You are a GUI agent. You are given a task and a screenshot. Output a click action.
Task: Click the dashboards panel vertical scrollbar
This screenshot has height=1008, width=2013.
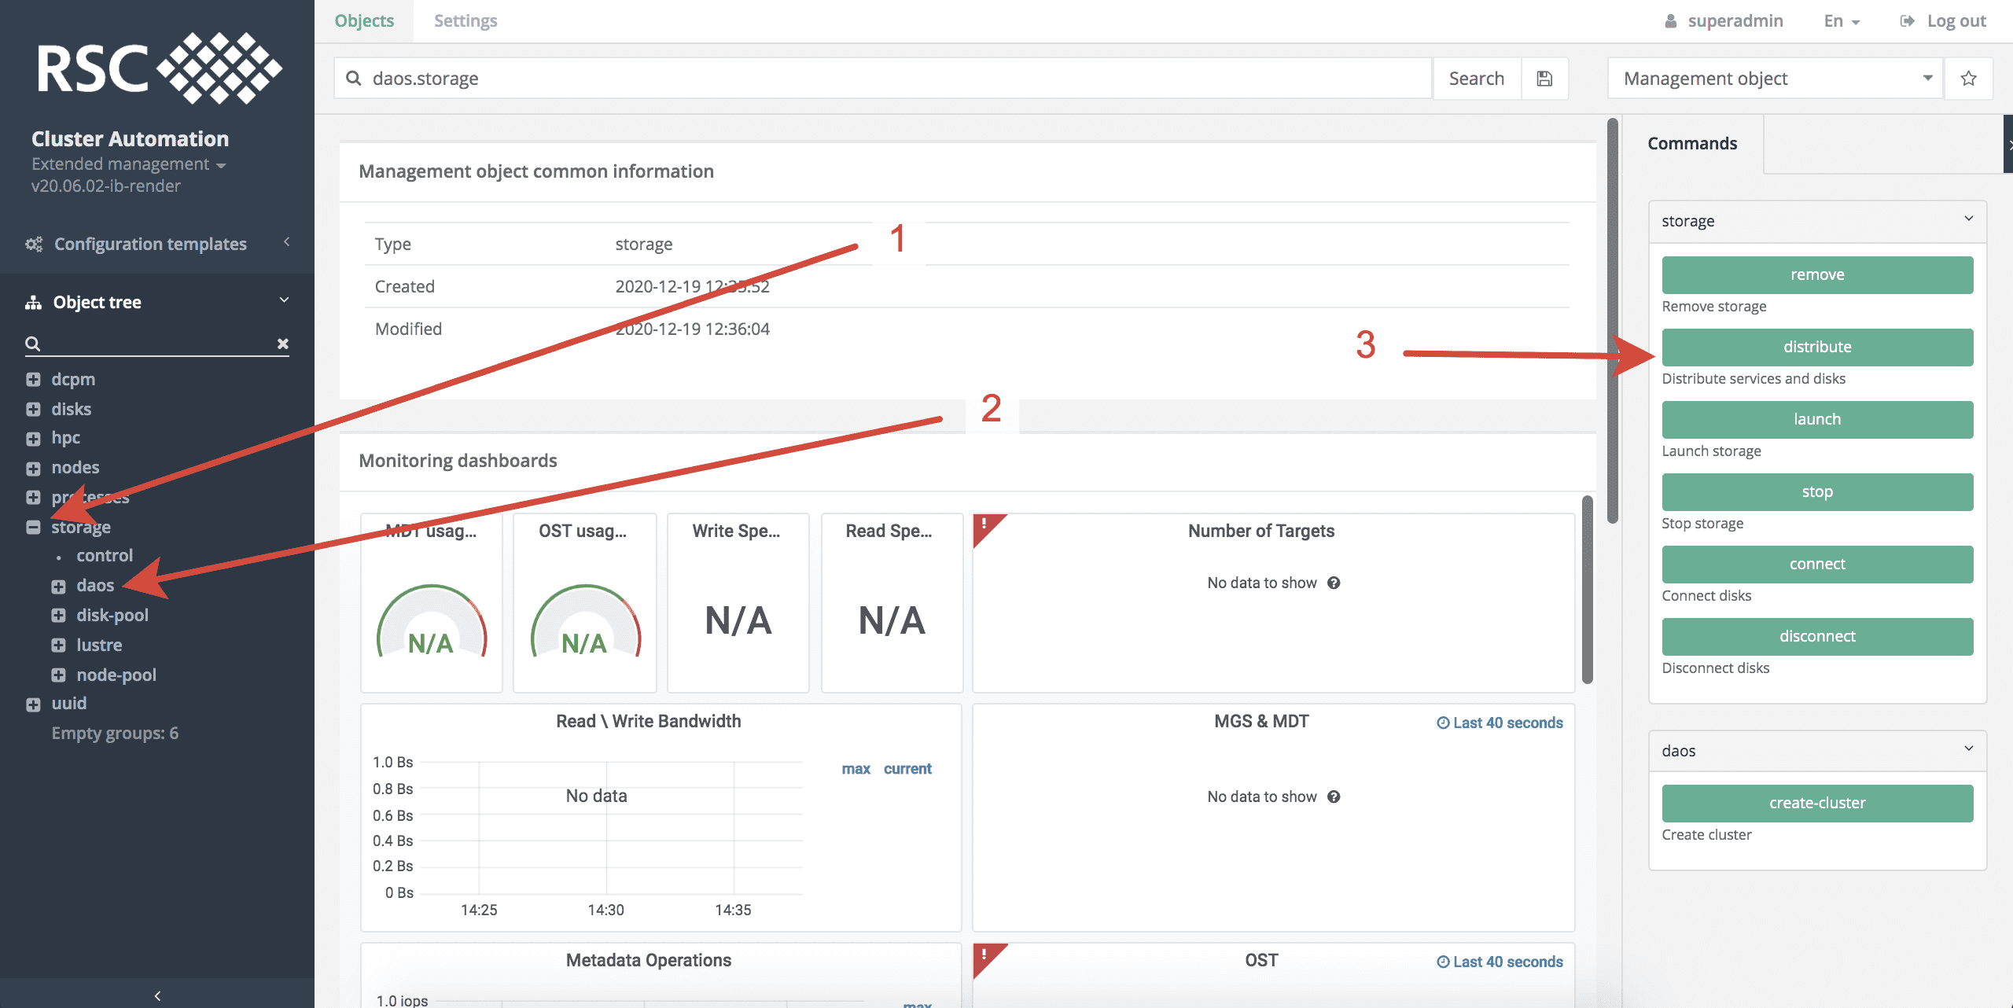tap(1587, 590)
